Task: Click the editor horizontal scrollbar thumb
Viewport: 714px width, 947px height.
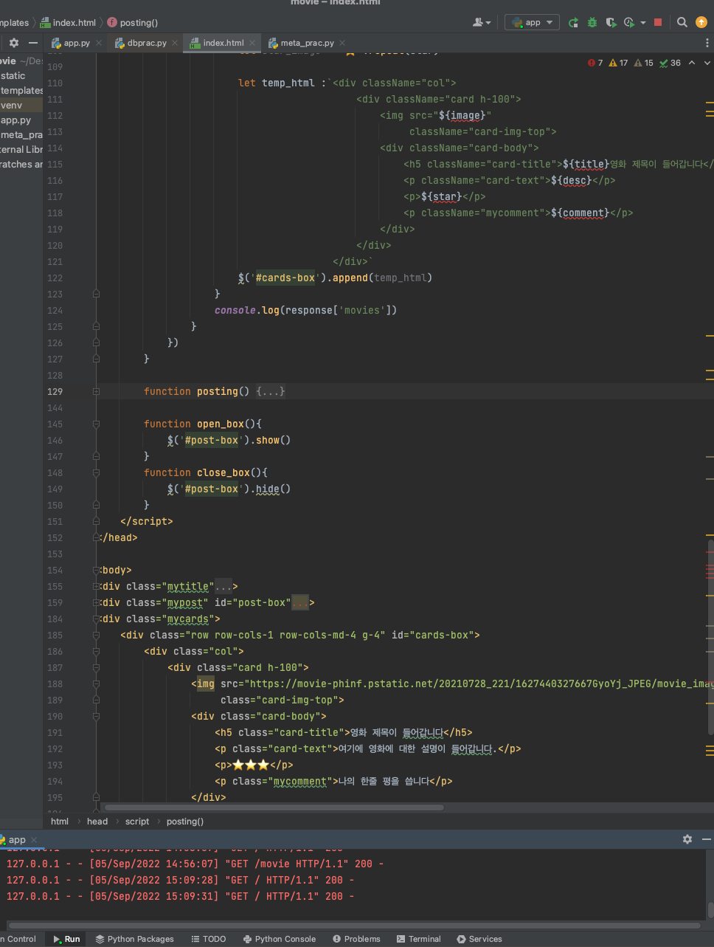Action: click(274, 807)
